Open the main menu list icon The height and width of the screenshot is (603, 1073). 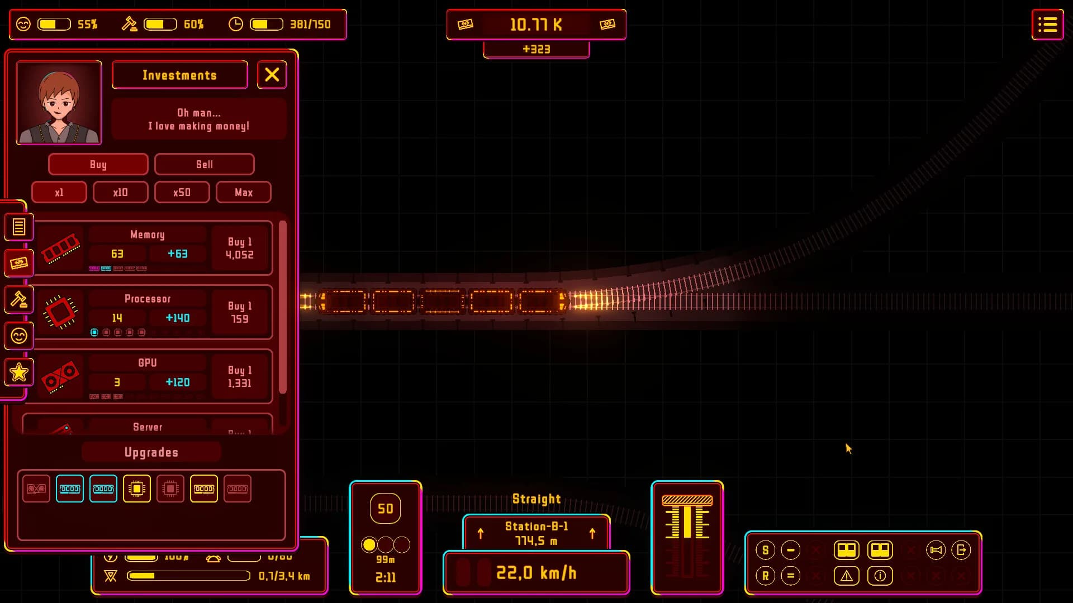1047,25
